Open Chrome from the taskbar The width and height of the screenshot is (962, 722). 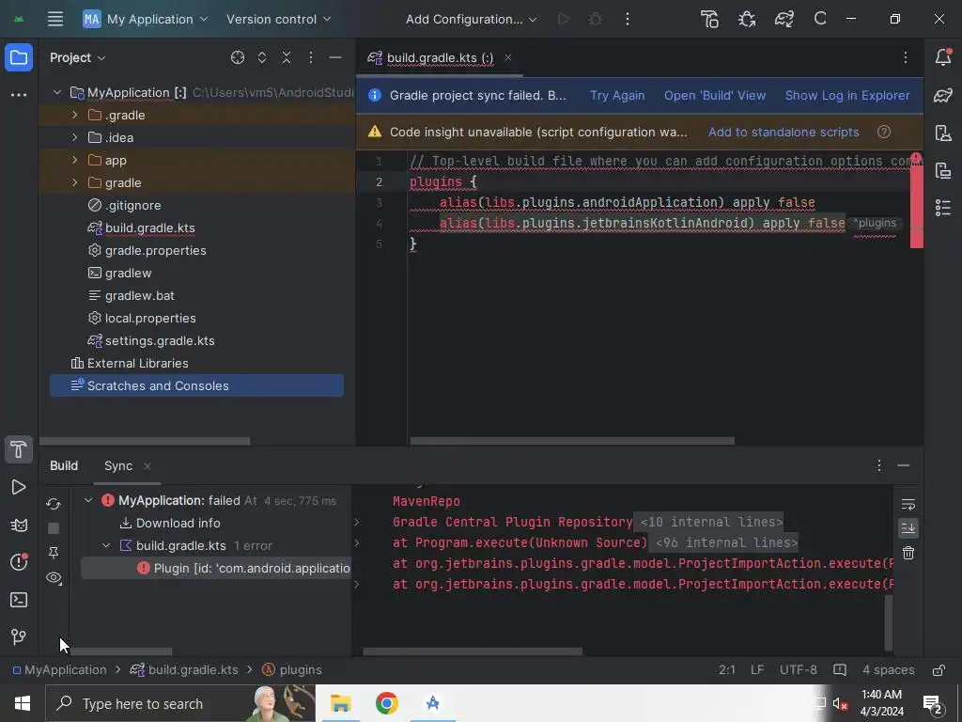pyautogui.click(x=386, y=703)
